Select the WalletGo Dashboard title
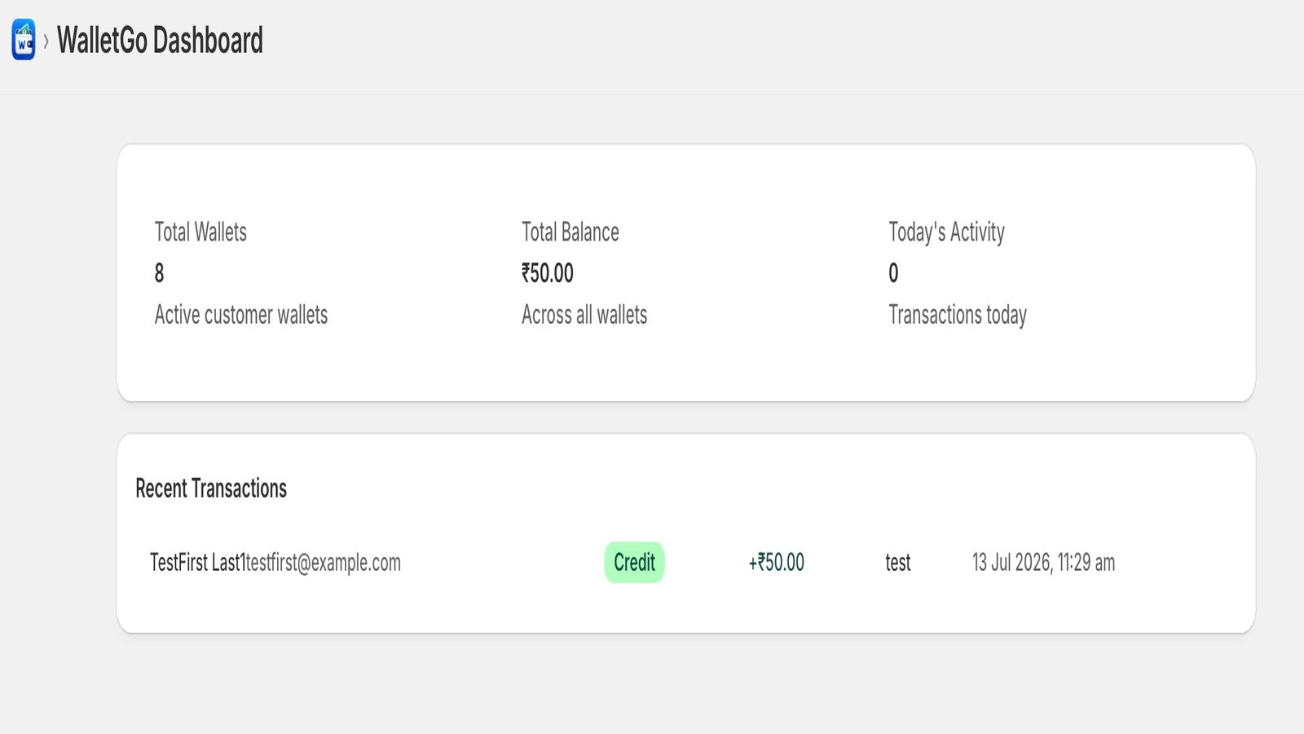The image size is (1304, 734). tap(160, 41)
